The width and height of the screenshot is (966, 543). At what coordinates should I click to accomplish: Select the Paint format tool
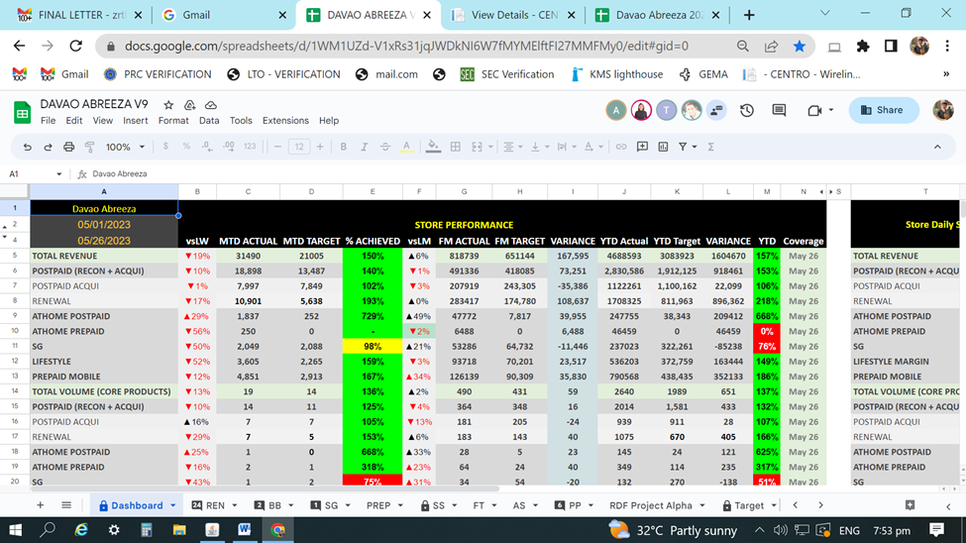[x=89, y=147]
